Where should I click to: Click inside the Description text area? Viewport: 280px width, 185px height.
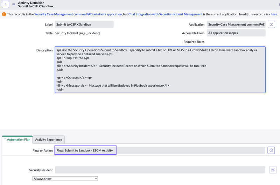[x=160, y=70]
